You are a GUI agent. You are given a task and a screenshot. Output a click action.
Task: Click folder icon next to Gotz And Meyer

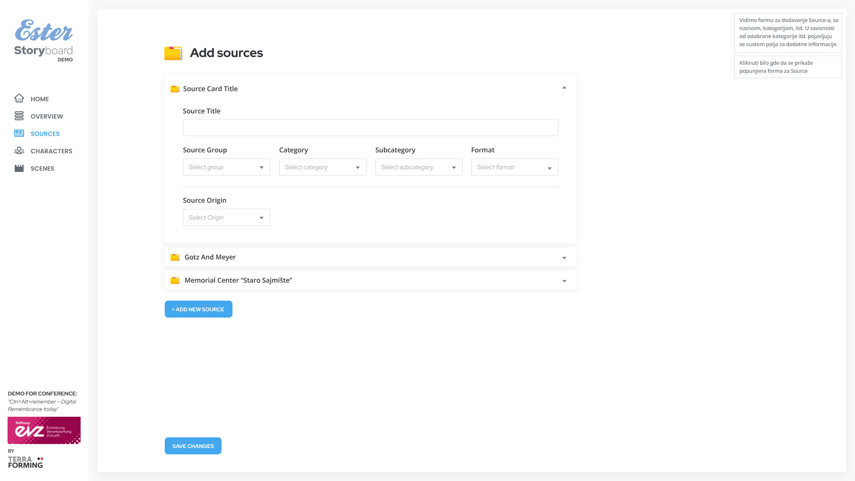(x=175, y=257)
